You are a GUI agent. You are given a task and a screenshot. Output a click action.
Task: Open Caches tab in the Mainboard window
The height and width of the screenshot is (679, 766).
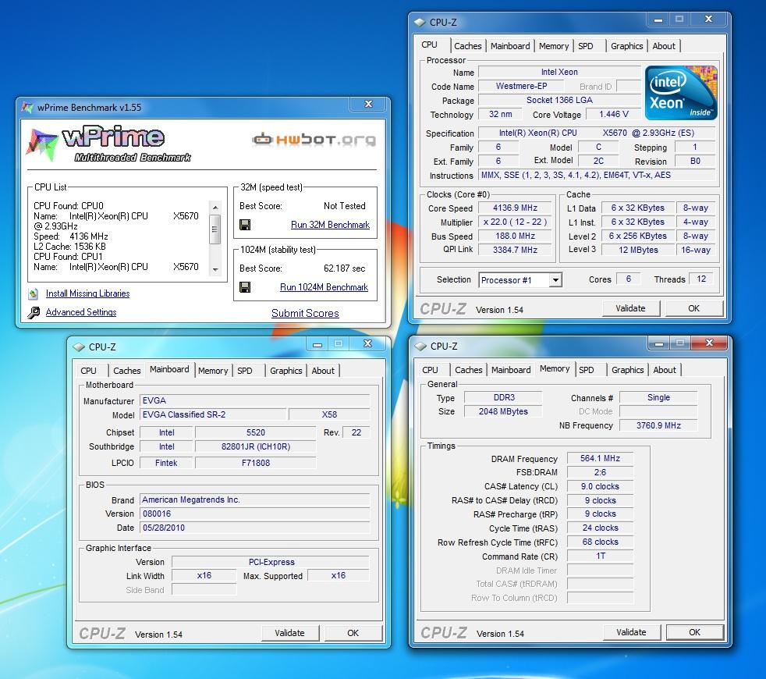[126, 371]
